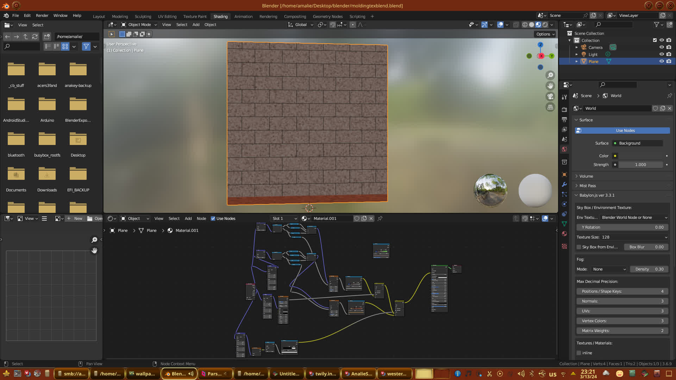Click the viewport Options button

(545, 34)
